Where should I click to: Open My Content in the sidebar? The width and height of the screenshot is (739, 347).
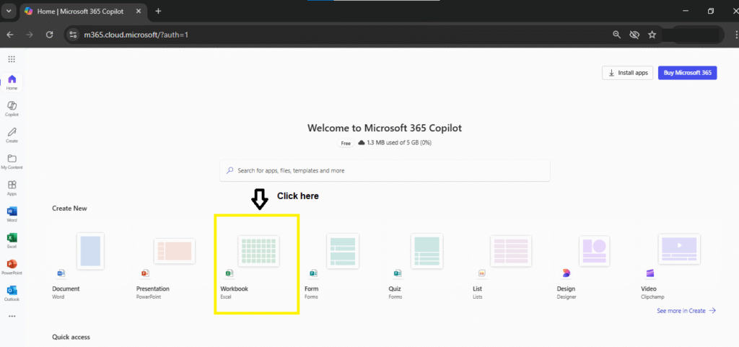coord(12,162)
